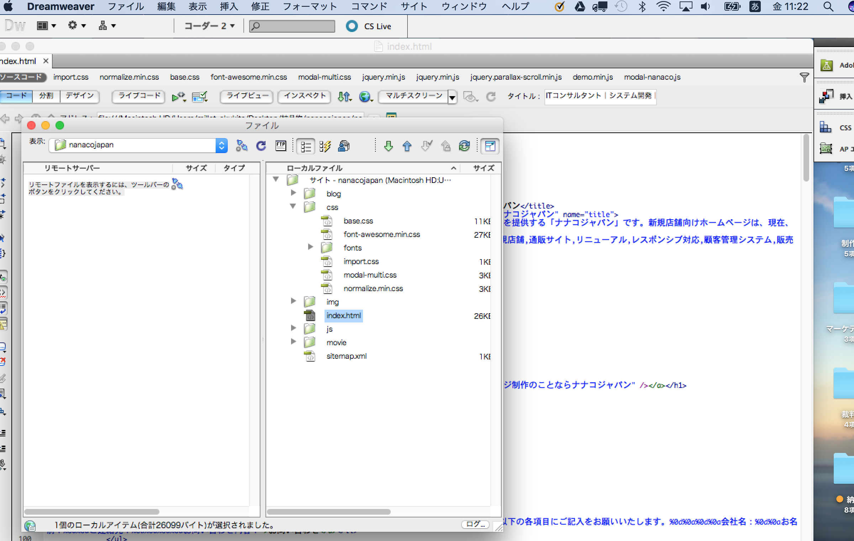The width and height of the screenshot is (854, 541).
Task: Open the base.css related file
Action: click(x=185, y=77)
